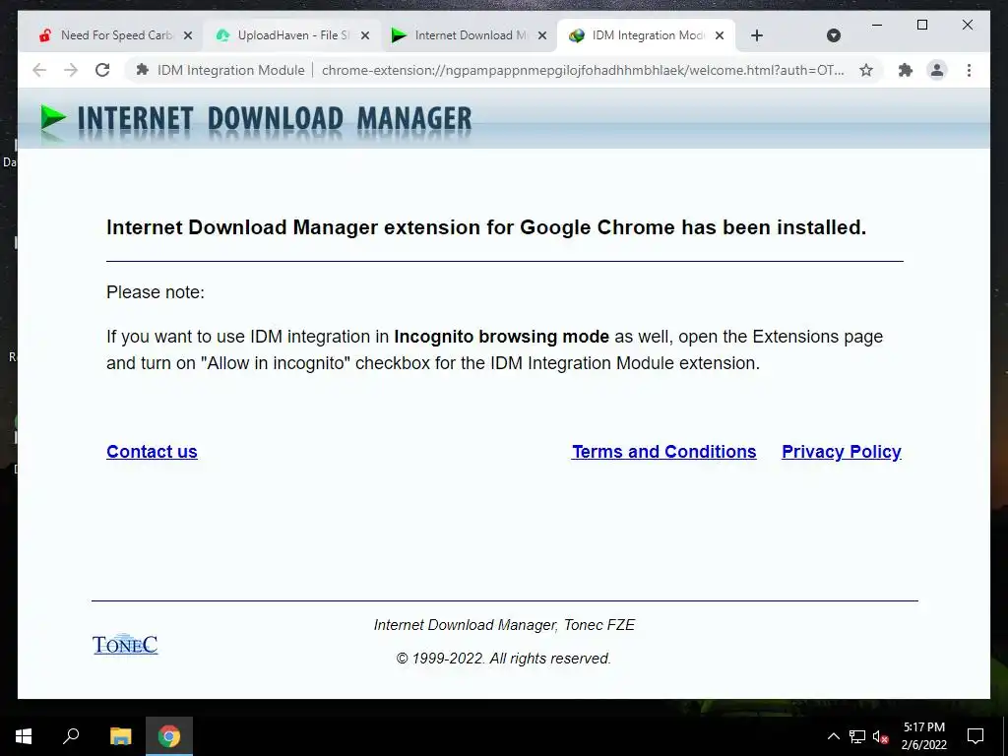
Task: Close the UploadHaven tab
Action: click(x=365, y=36)
